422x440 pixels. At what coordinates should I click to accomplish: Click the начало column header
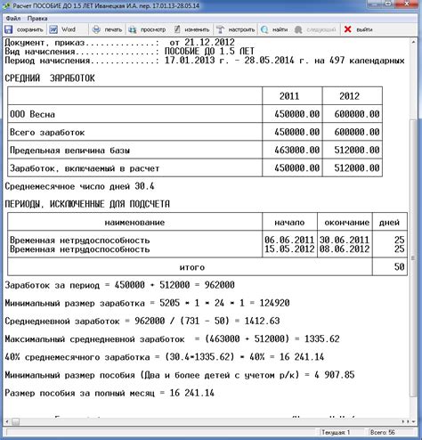pyautogui.click(x=289, y=223)
